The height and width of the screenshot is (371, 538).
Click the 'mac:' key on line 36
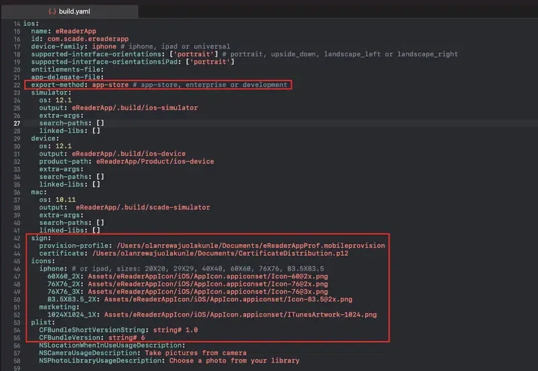39,192
